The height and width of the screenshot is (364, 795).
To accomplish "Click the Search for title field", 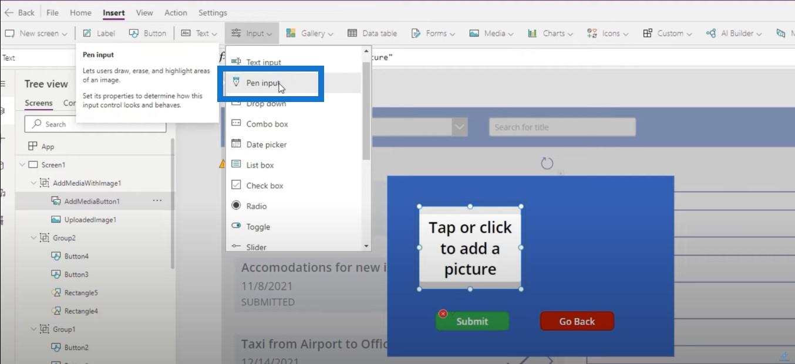I will tap(562, 127).
